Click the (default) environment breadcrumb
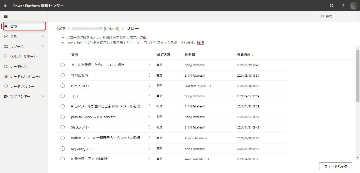This screenshot has height=173, width=360. [112, 28]
